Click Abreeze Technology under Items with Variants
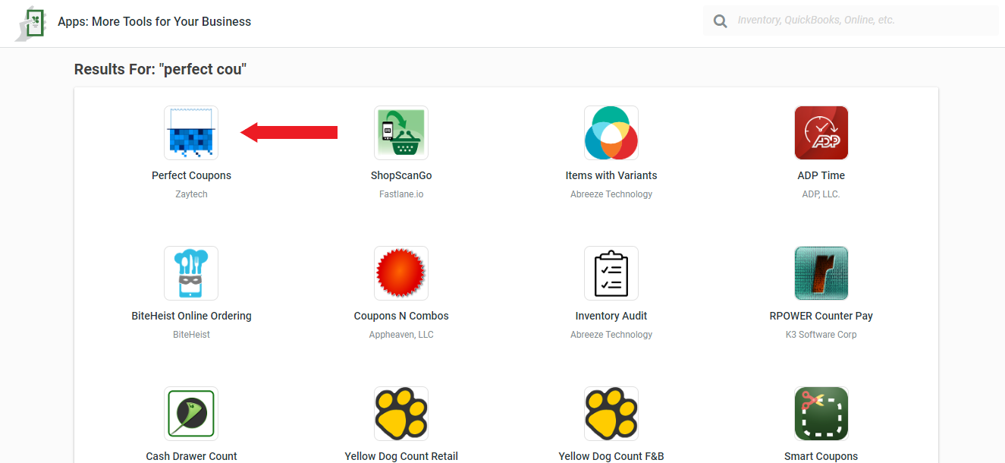The height and width of the screenshot is (463, 1005). pyautogui.click(x=611, y=194)
